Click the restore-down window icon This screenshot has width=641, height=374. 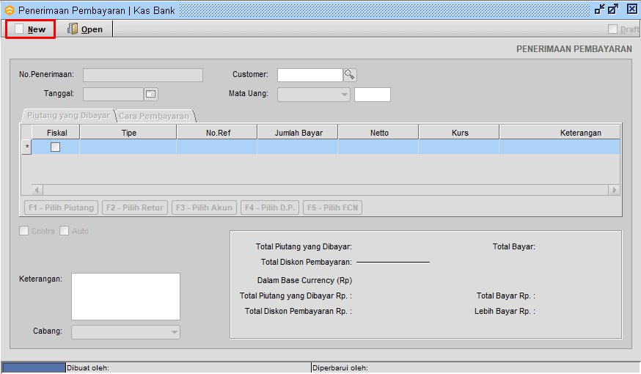(600, 9)
